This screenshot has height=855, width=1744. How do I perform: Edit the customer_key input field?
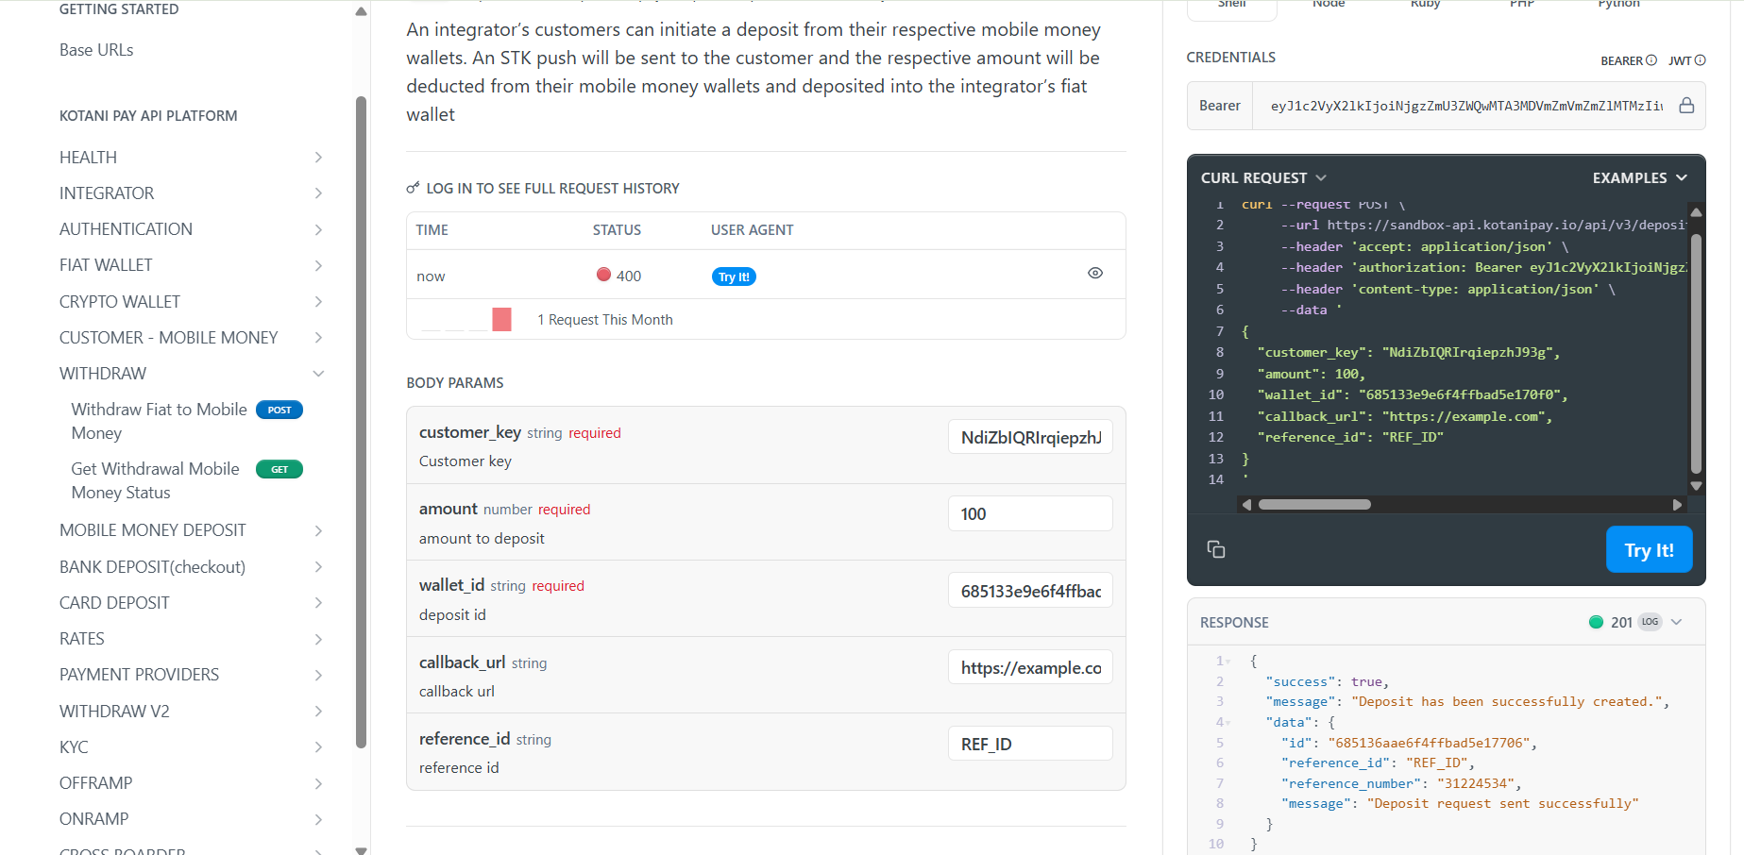coord(1030,437)
